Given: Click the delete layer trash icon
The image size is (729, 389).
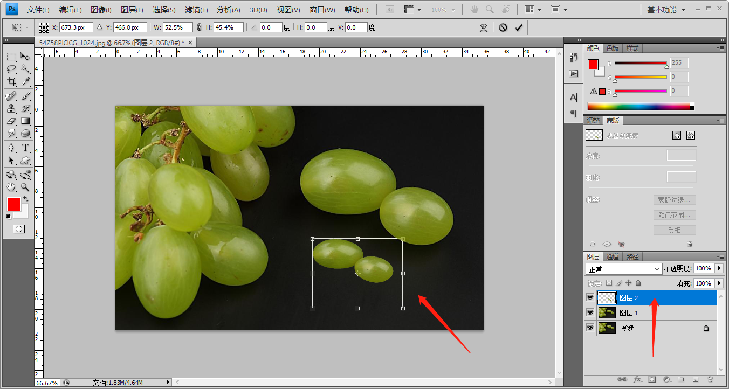Looking at the screenshot, I should (710, 379).
